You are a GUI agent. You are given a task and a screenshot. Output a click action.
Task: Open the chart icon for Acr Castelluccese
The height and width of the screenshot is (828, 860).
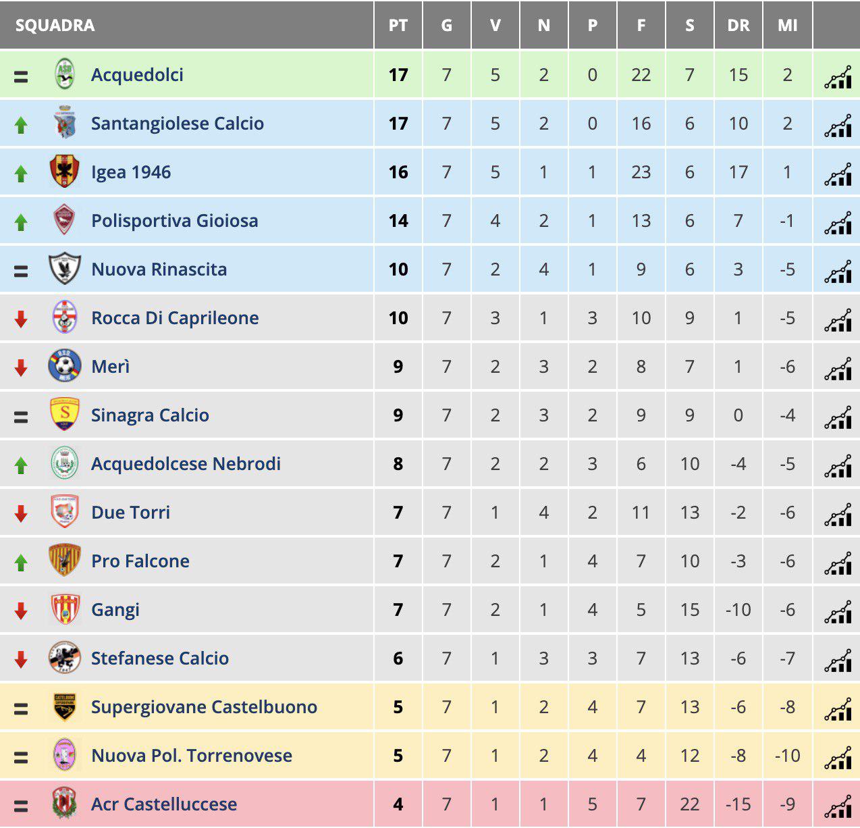click(x=838, y=807)
